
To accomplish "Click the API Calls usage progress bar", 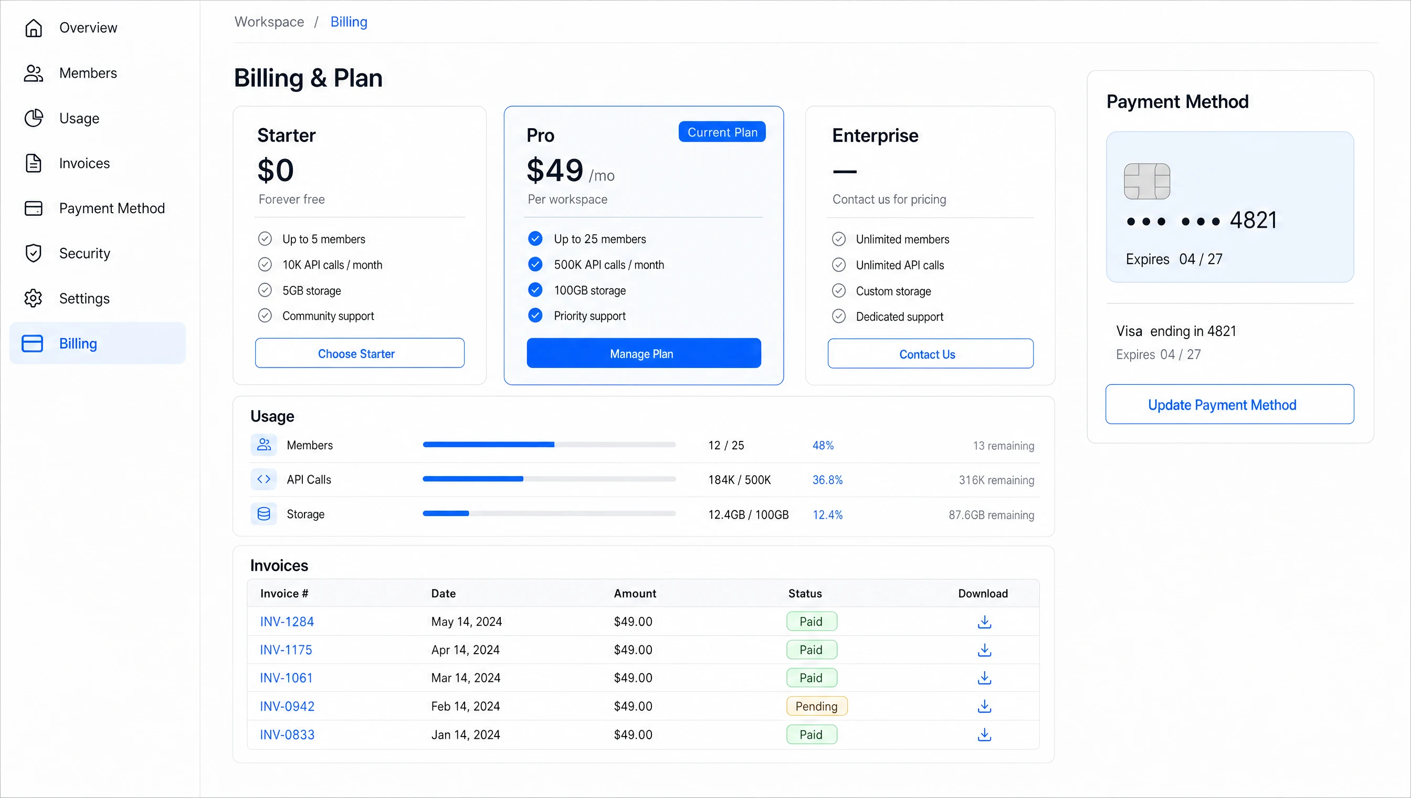I will (549, 479).
